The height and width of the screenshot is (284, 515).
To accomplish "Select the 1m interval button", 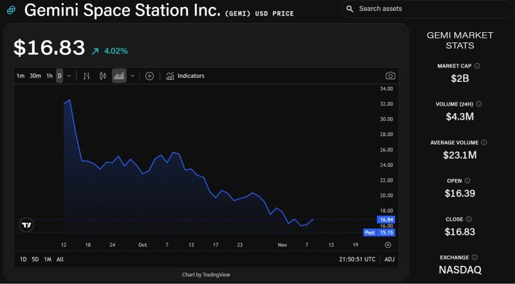I will tap(21, 76).
